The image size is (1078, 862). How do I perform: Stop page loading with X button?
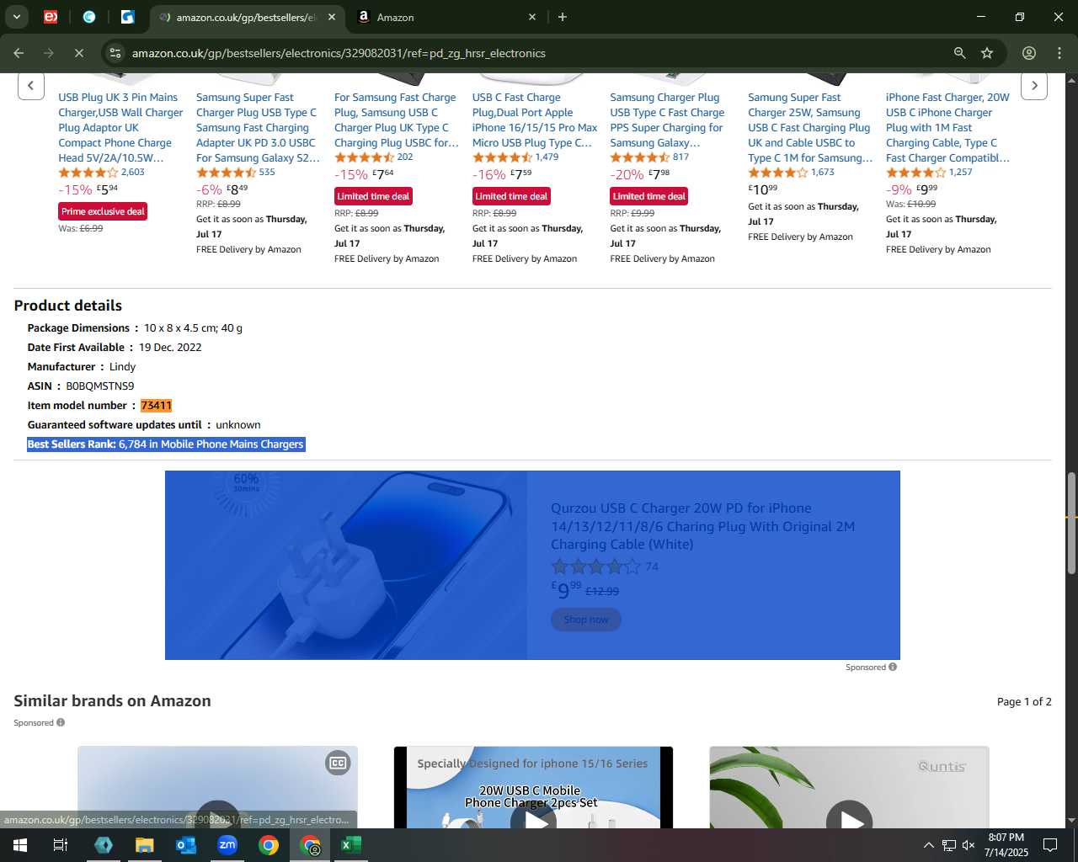coord(78,53)
